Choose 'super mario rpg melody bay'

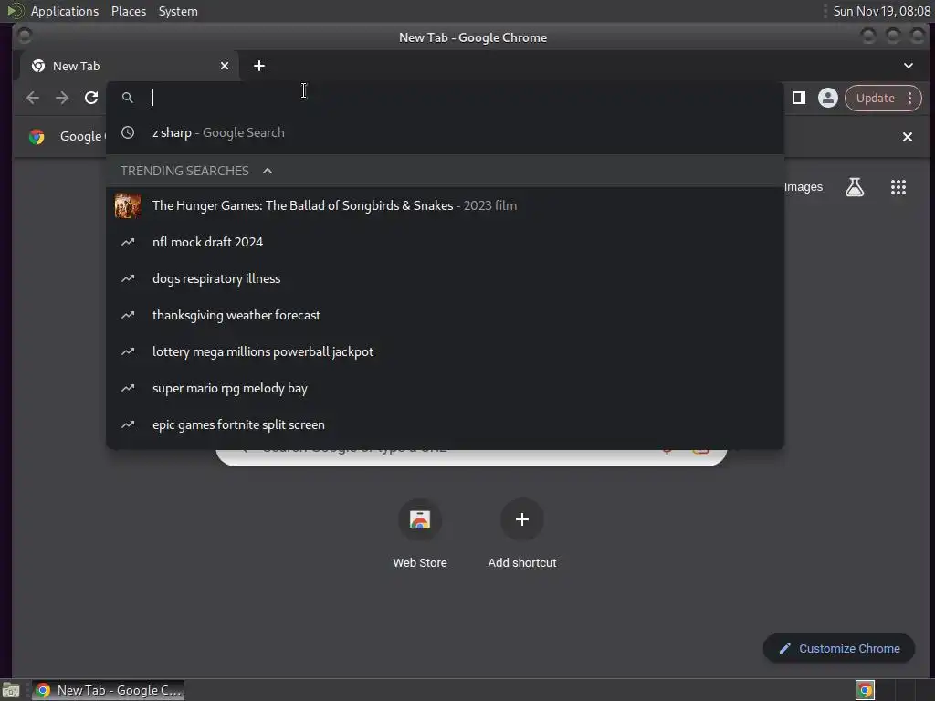tap(445, 388)
